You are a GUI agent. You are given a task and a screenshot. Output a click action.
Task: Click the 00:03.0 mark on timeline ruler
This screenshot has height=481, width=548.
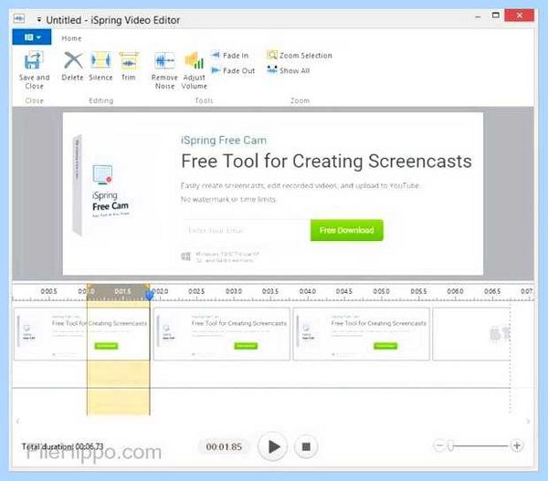pyautogui.click(x=234, y=291)
